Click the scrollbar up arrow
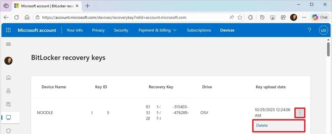The height and width of the screenshot is (134, 332). (328, 39)
